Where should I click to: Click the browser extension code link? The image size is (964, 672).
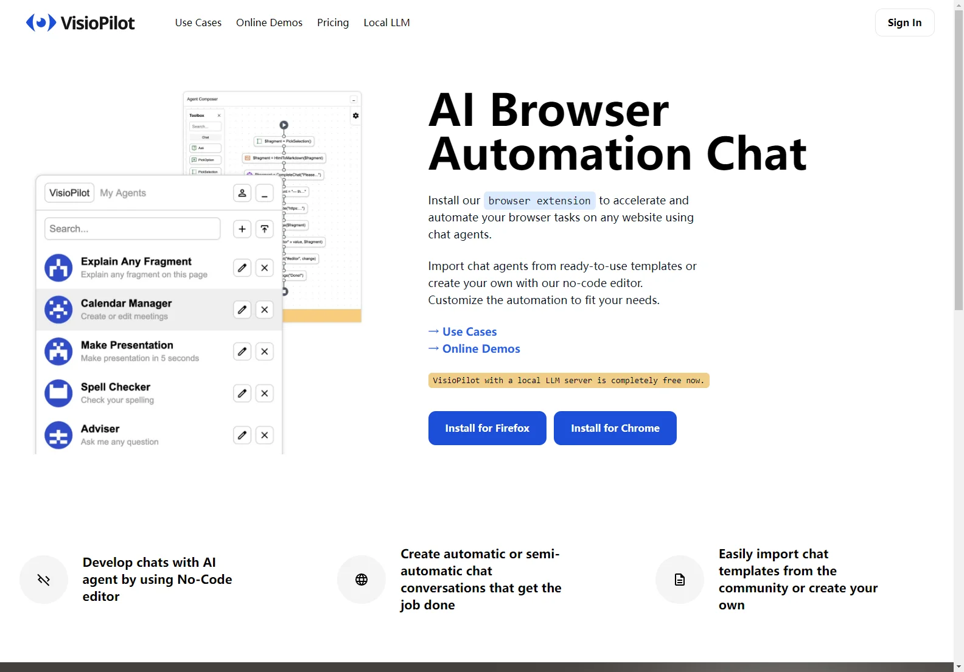pyautogui.click(x=539, y=201)
